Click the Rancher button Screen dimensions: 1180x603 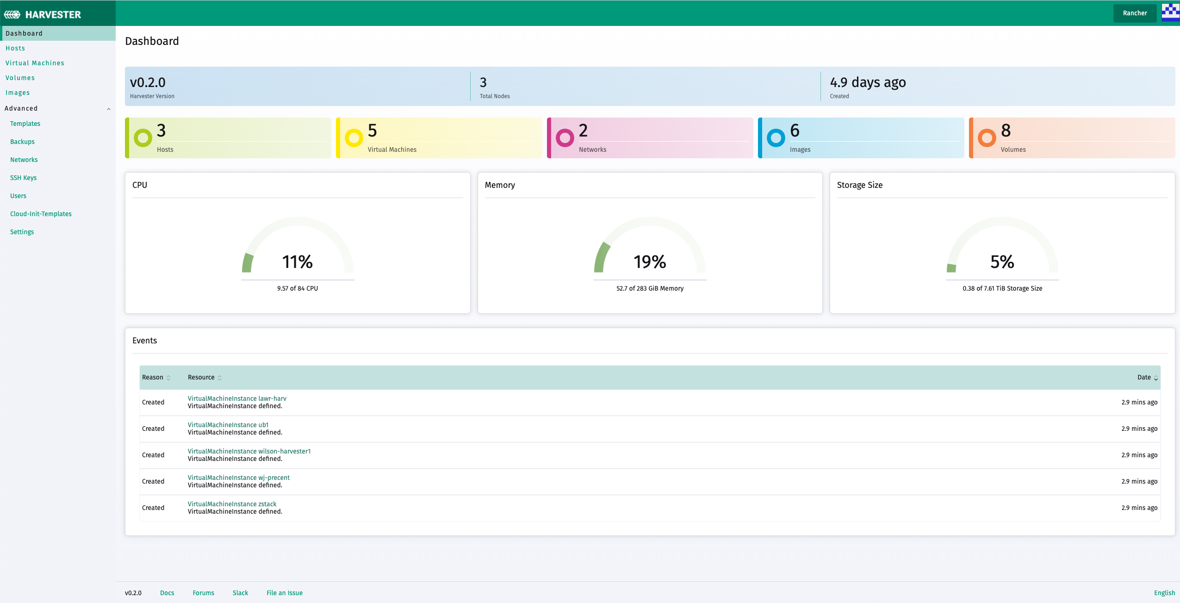(x=1135, y=13)
